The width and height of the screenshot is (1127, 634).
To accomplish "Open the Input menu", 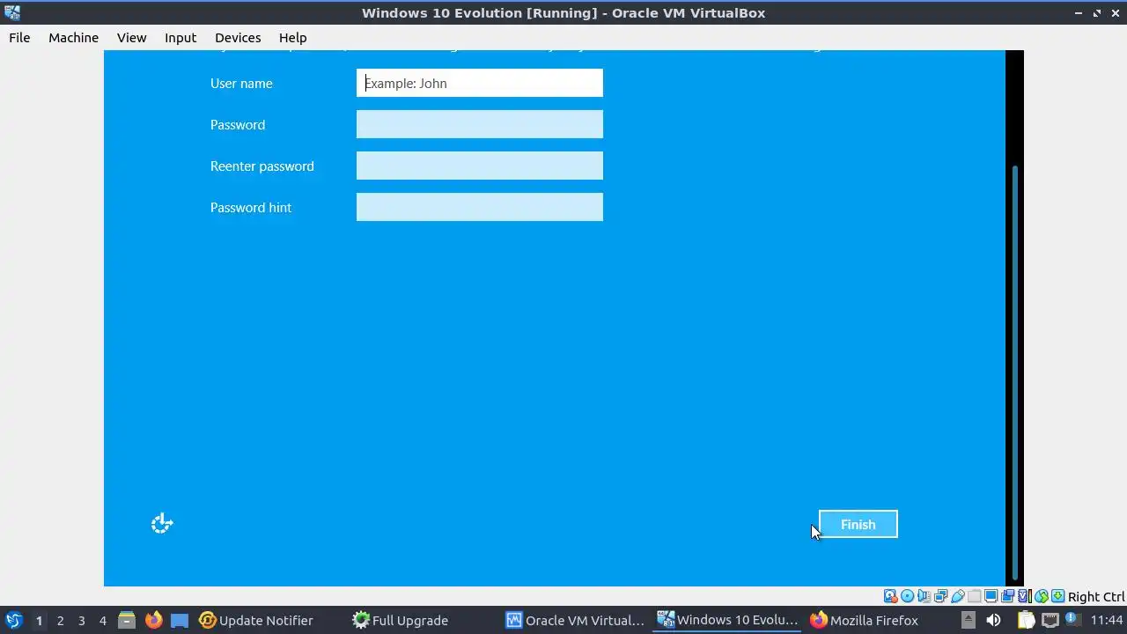I will pyautogui.click(x=180, y=37).
